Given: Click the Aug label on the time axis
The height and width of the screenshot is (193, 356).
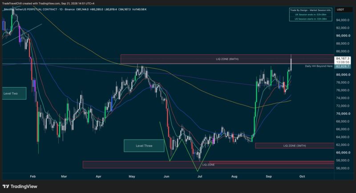Looking at the screenshot, I should 234,176.
